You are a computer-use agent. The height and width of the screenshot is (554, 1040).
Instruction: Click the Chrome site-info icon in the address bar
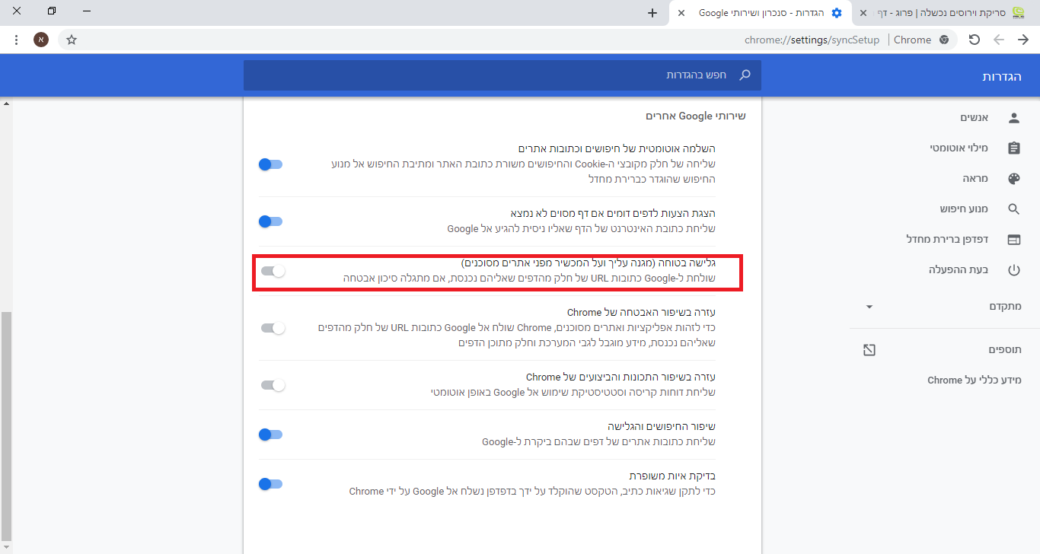[x=944, y=40]
